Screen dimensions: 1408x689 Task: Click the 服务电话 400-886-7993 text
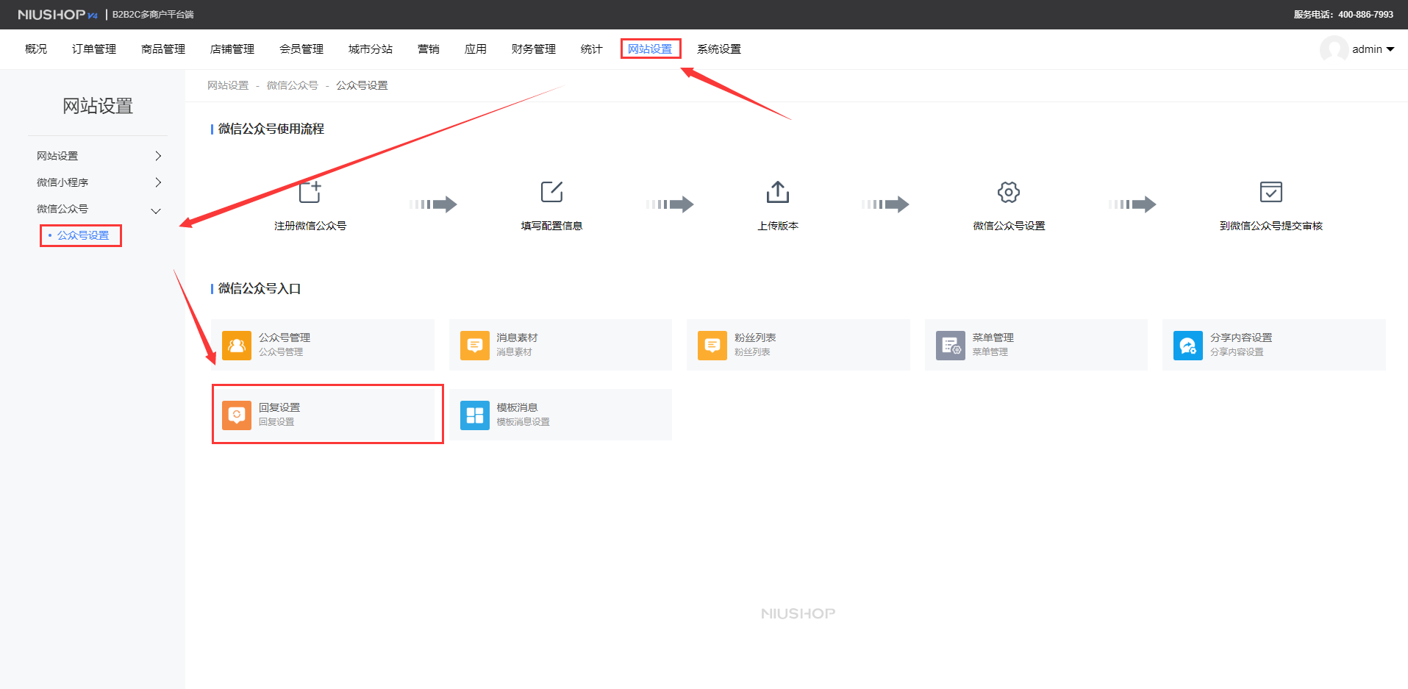(1343, 15)
